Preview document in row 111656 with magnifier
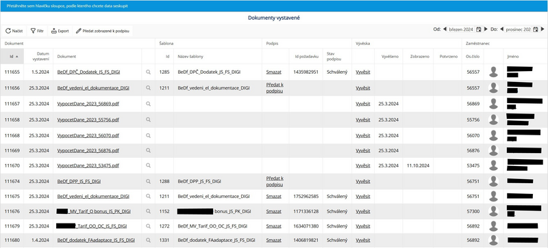 pos(148,88)
